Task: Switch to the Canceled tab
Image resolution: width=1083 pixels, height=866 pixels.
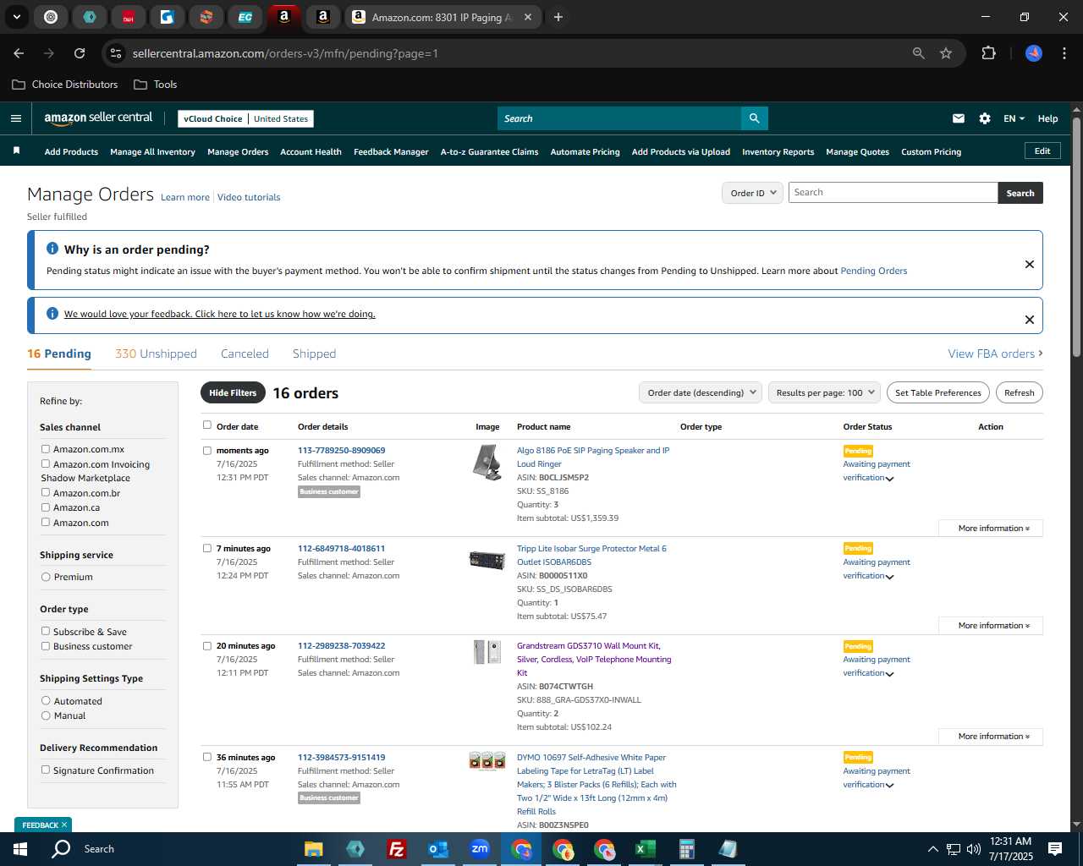Action: (245, 354)
